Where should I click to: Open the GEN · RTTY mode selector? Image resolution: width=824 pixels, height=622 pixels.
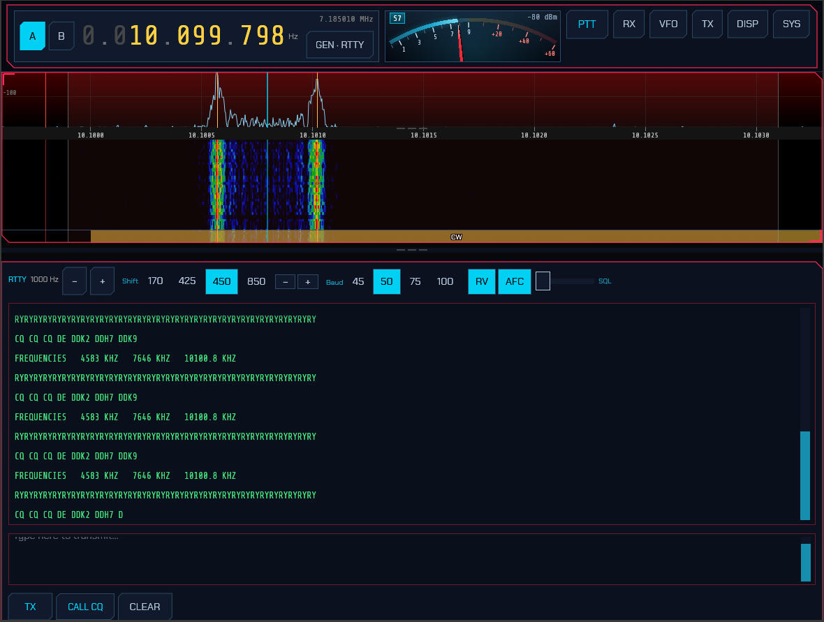339,45
